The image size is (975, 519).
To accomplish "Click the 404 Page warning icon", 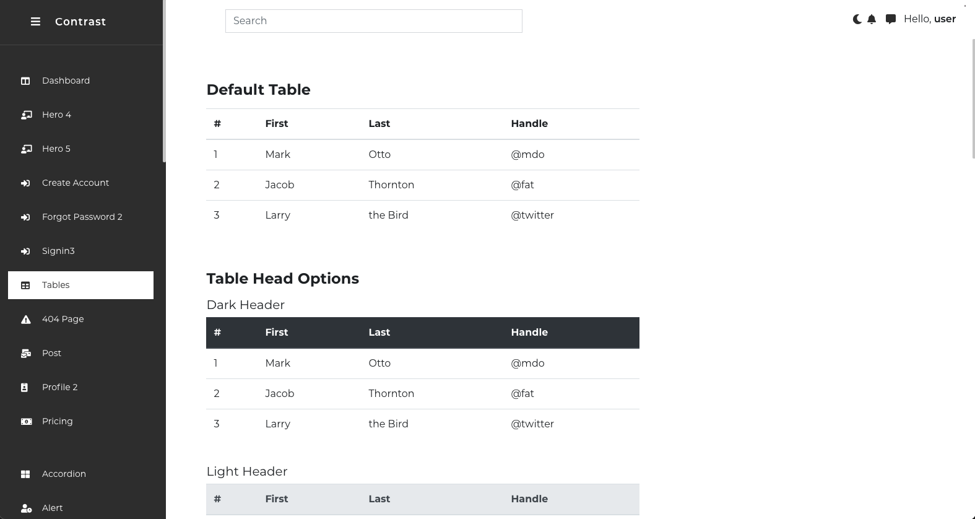I will click(x=25, y=320).
